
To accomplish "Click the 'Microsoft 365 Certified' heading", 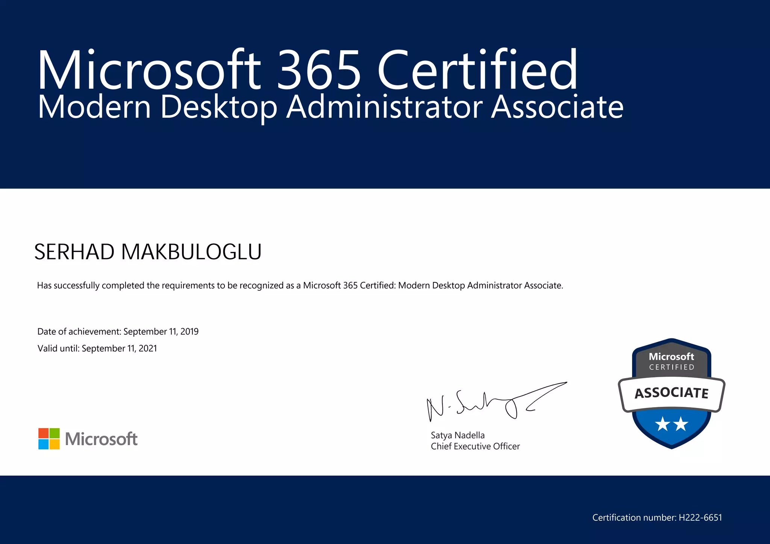I will tap(307, 70).
